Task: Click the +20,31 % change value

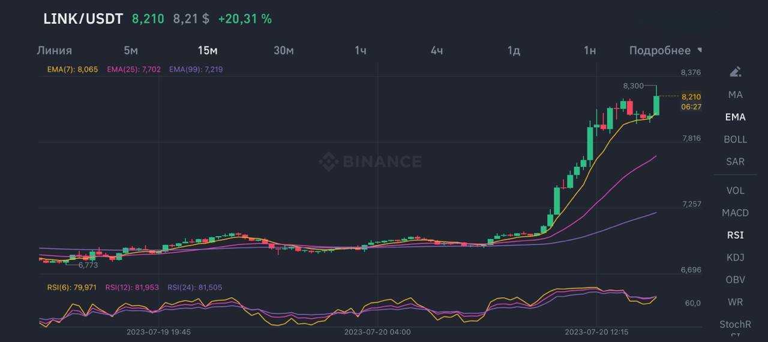Action: pyautogui.click(x=245, y=19)
